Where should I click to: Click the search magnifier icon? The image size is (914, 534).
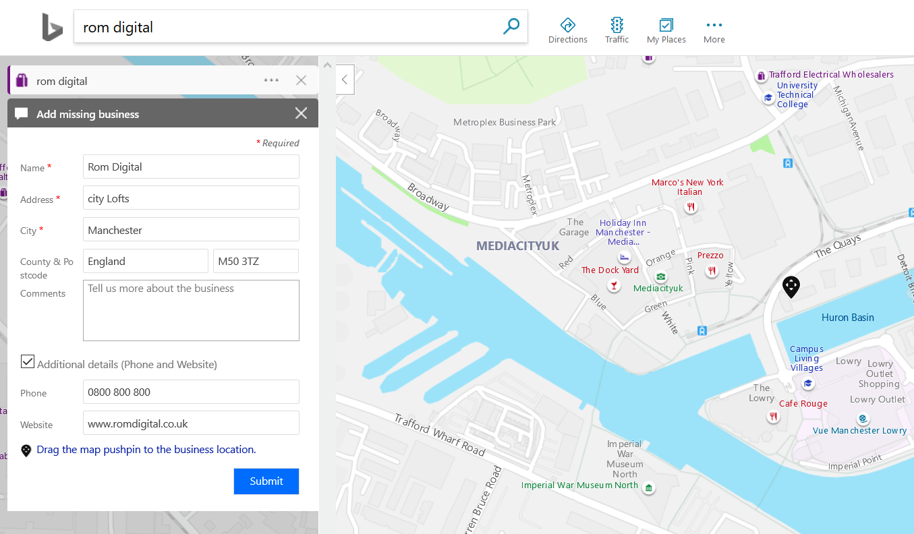point(511,27)
